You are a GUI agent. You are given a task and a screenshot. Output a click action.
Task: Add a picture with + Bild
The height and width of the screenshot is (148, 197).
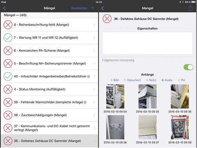pos(114,80)
